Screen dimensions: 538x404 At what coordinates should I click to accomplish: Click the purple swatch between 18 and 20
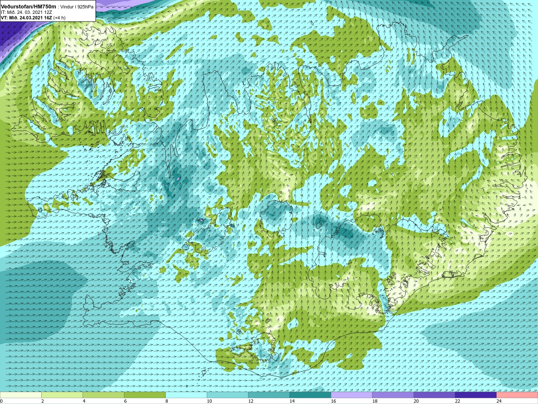click(393, 395)
